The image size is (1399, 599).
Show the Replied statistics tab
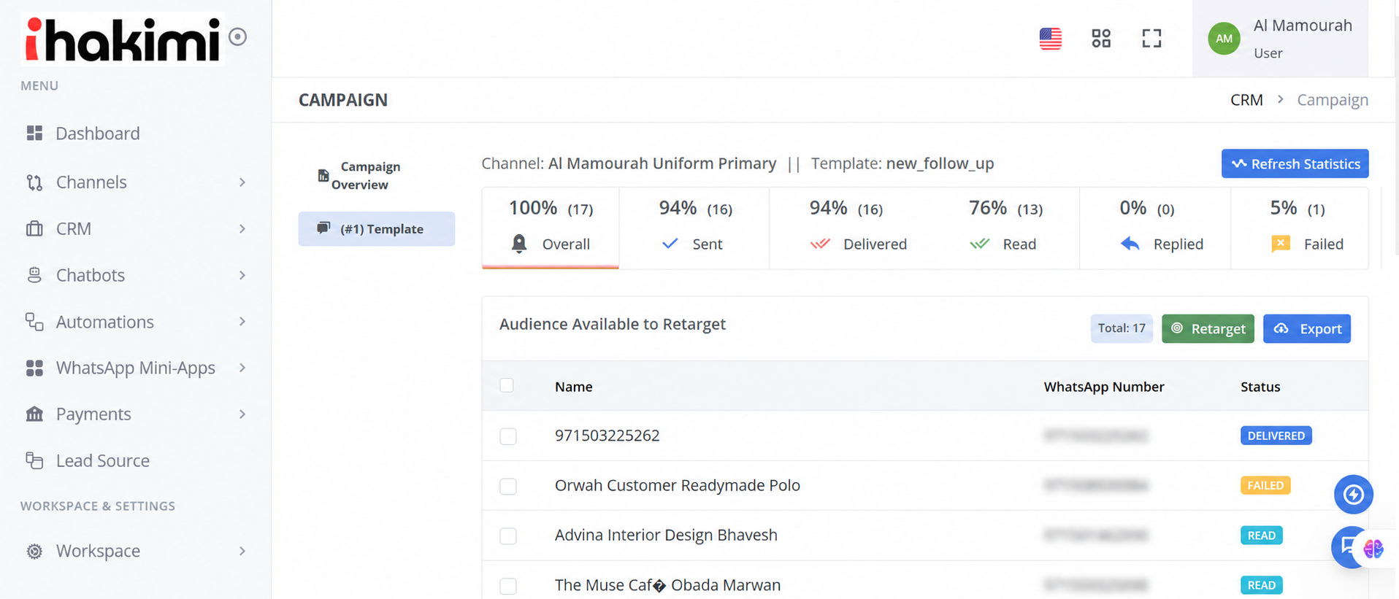[1155, 228]
